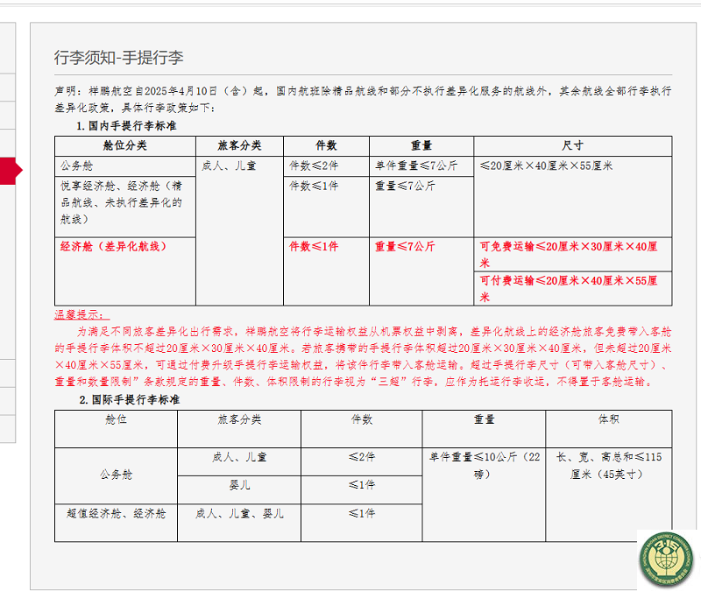Click the 单件重量≤7公斤 cell
Screen dimensions: 701x591
coord(421,166)
